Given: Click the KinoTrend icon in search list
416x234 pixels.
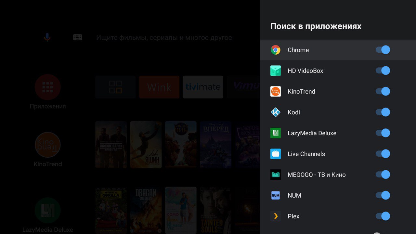Looking at the screenshot, I should (276, 92).
